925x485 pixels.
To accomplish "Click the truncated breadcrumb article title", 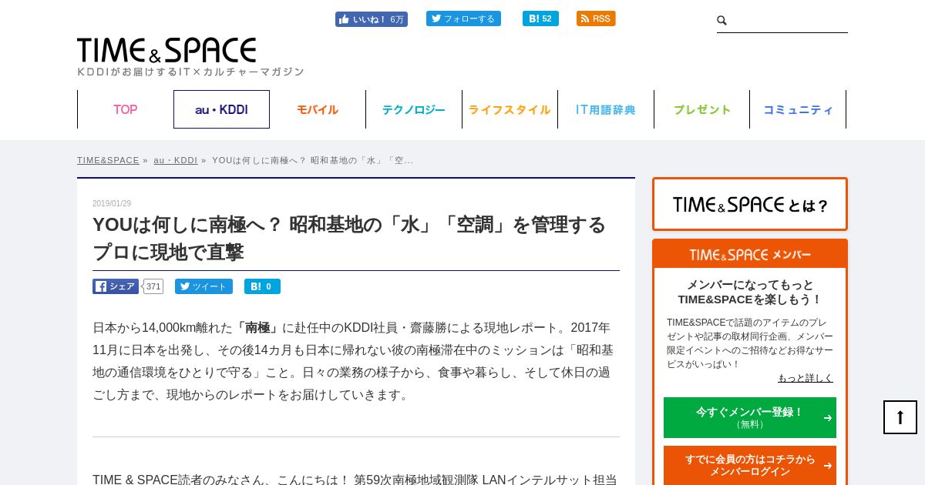I will [312, 160].
